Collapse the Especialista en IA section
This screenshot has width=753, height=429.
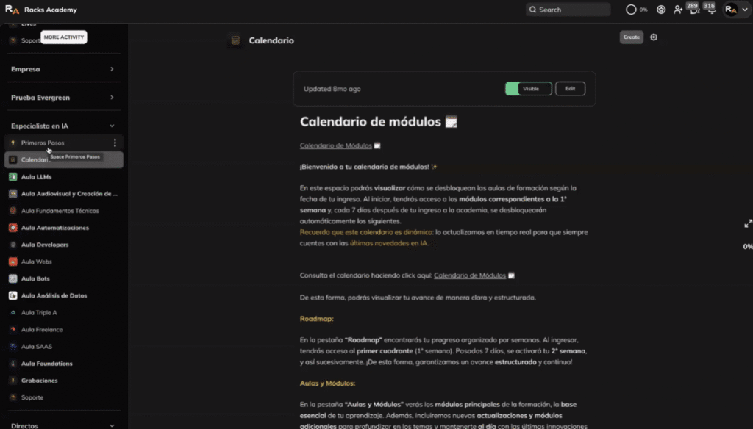click(x=112, y=126)
